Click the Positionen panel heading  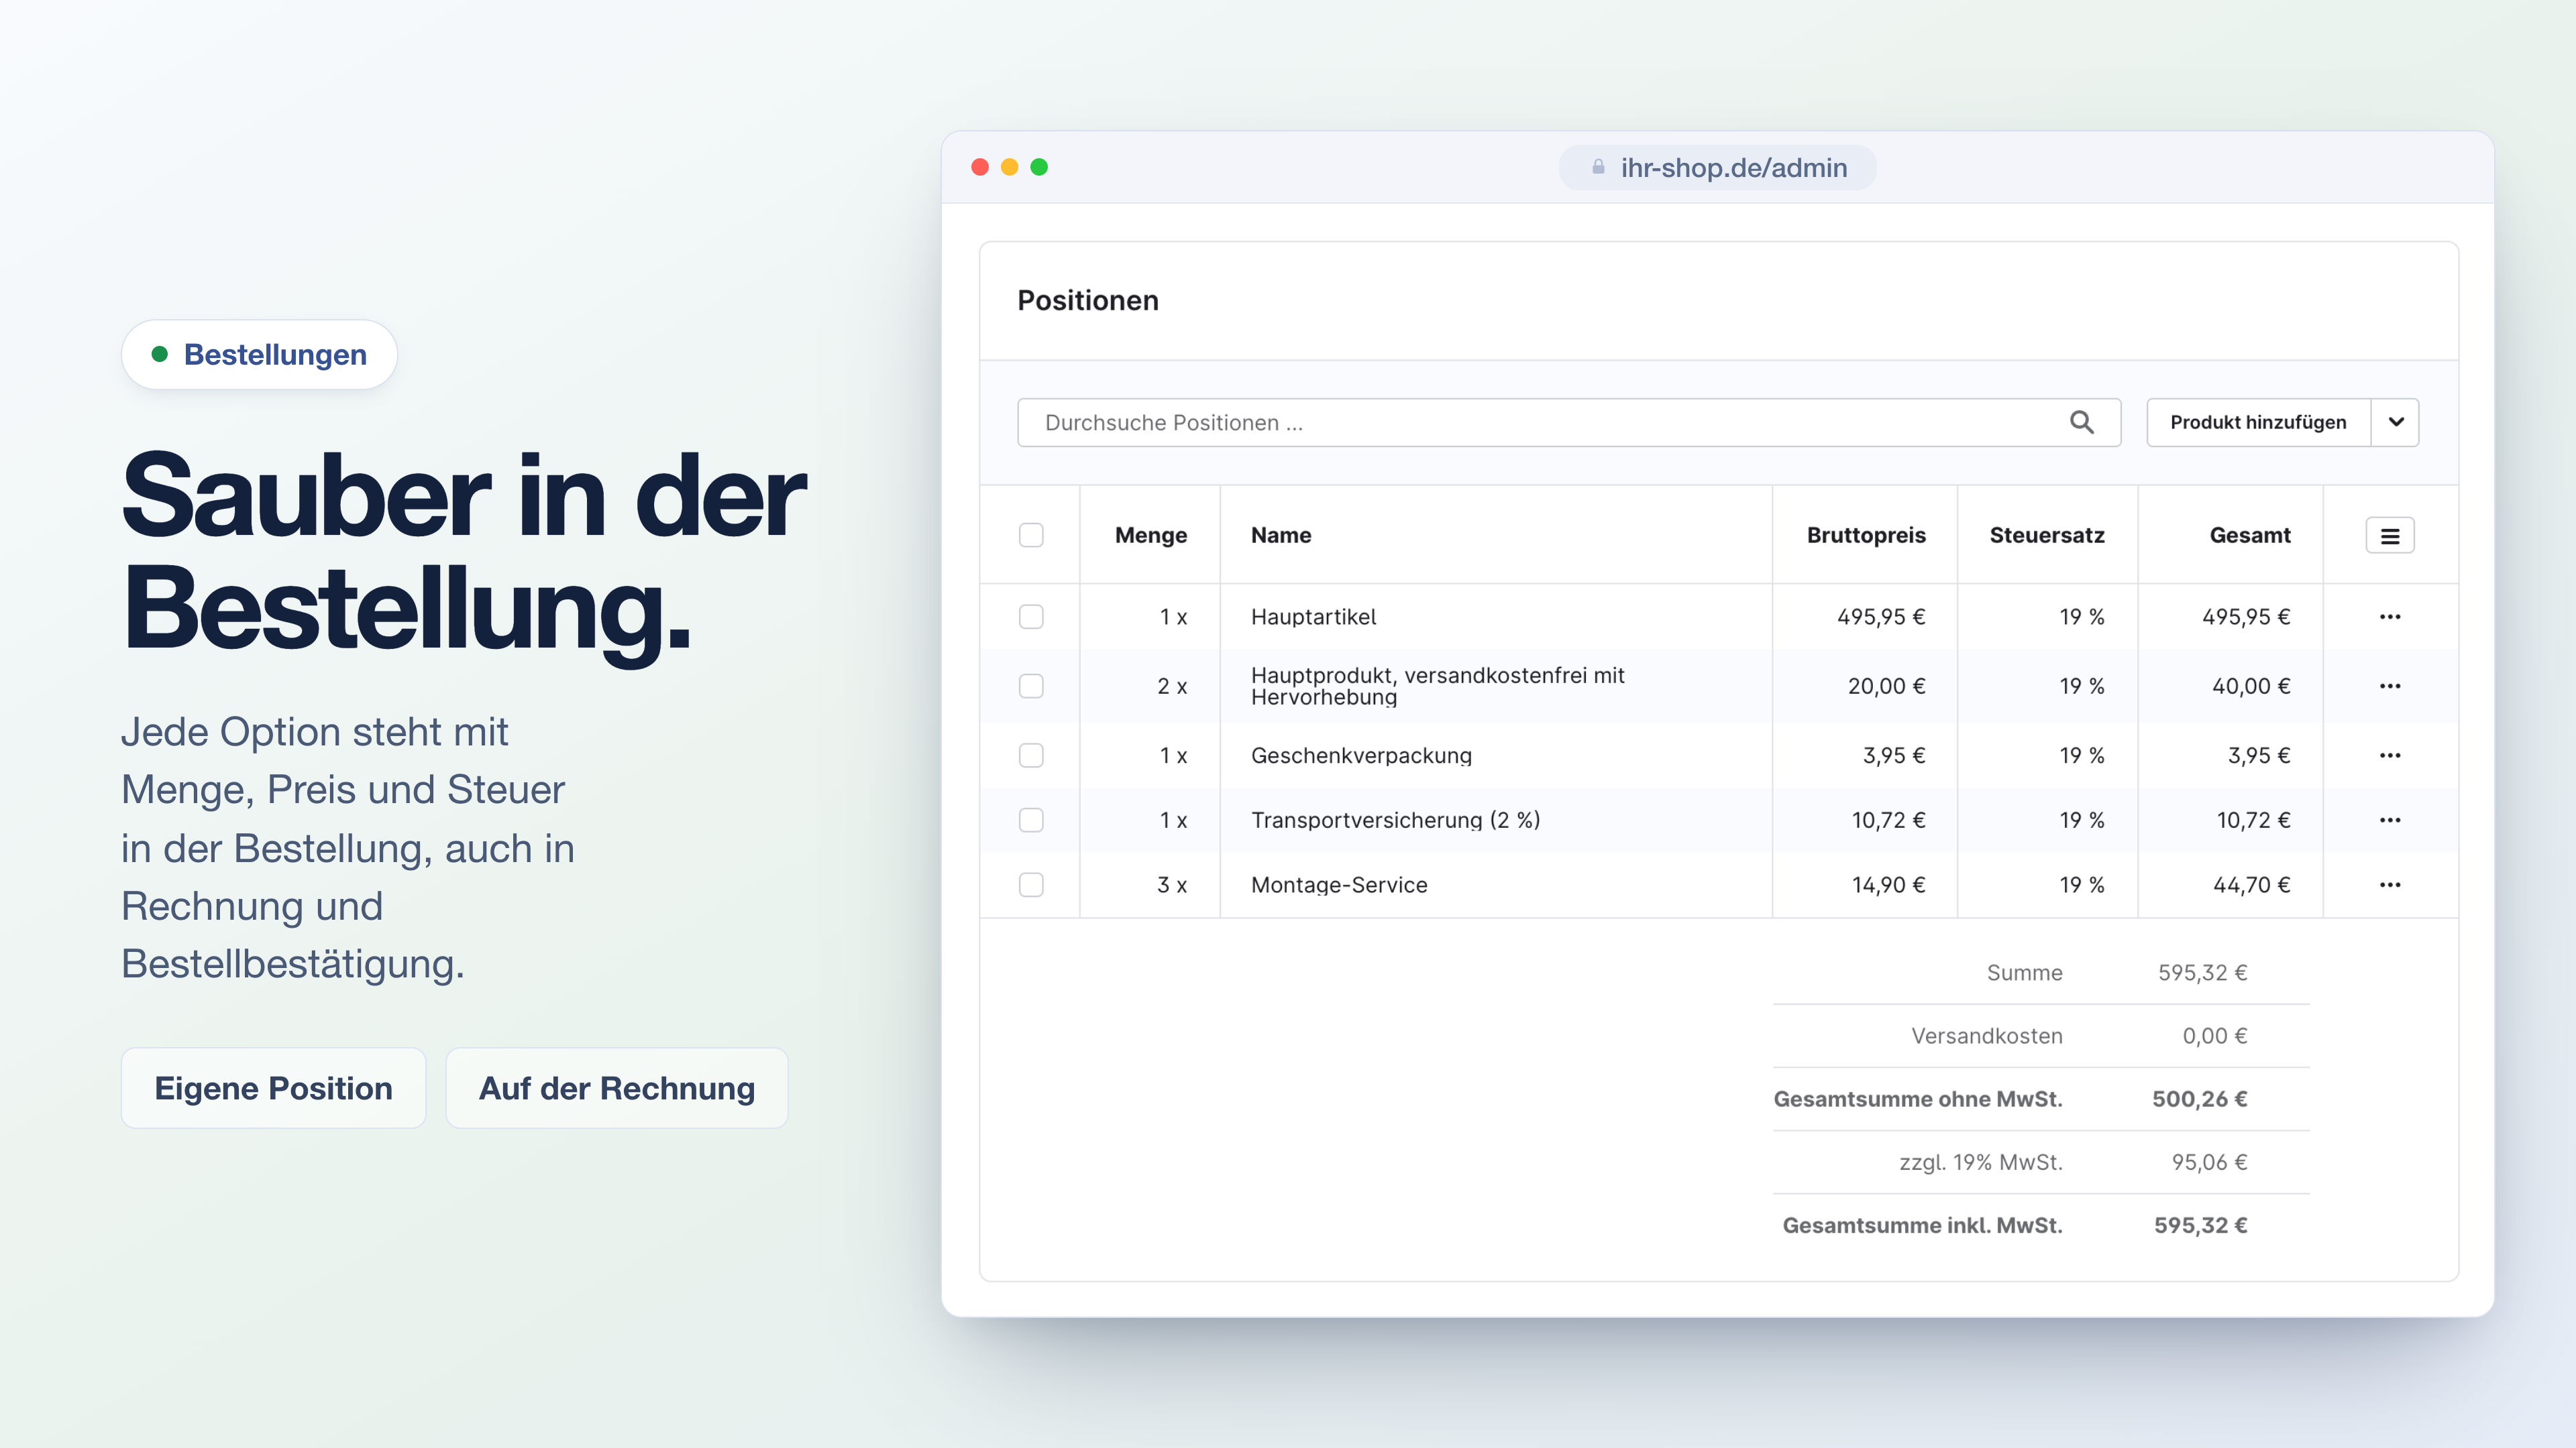pyautogui.click(x=1088, y=301)
